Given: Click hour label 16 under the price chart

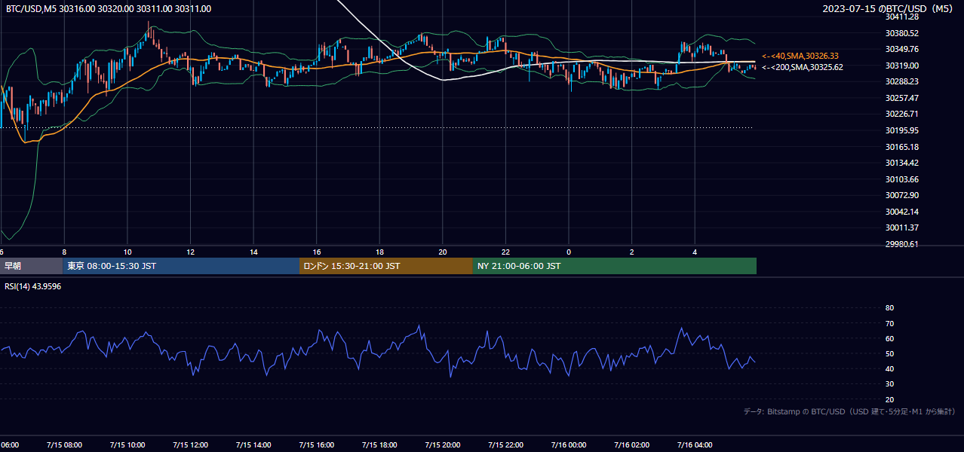Looking at the screenshot, I should coord(317,252).
